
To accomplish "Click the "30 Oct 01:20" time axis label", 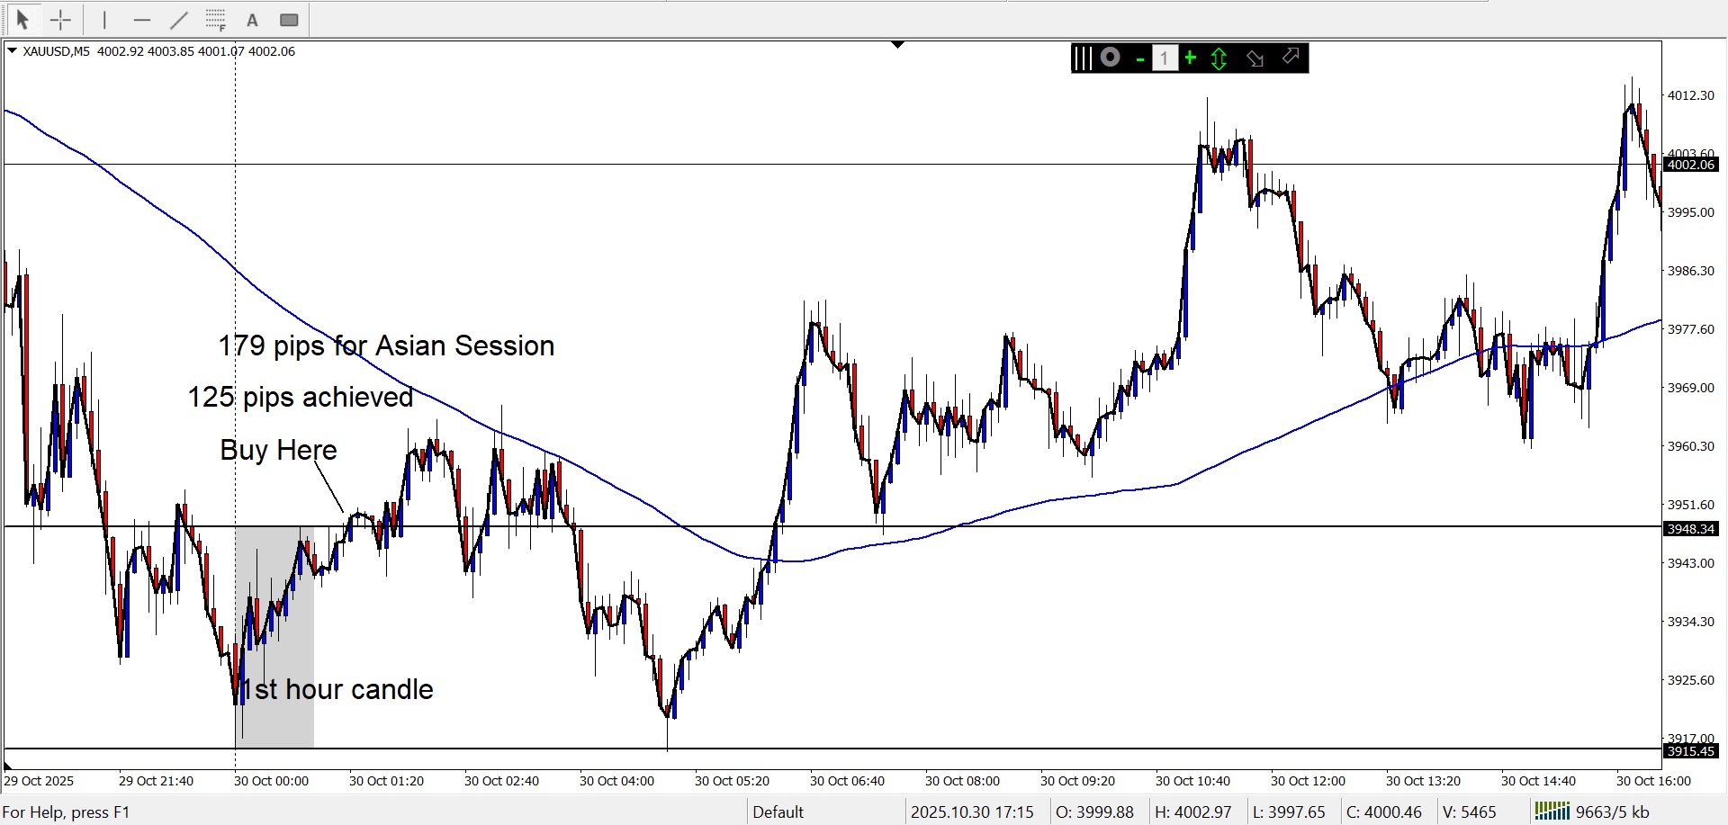I will [386, 781].
